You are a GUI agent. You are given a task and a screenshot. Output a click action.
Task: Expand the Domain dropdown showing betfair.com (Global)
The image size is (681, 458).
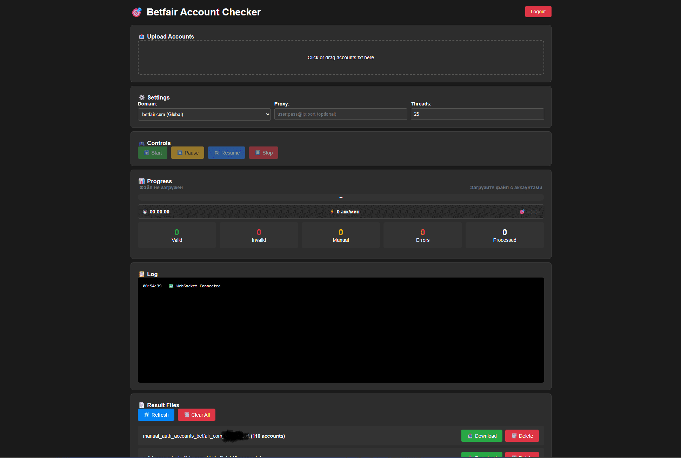(204, 114)
